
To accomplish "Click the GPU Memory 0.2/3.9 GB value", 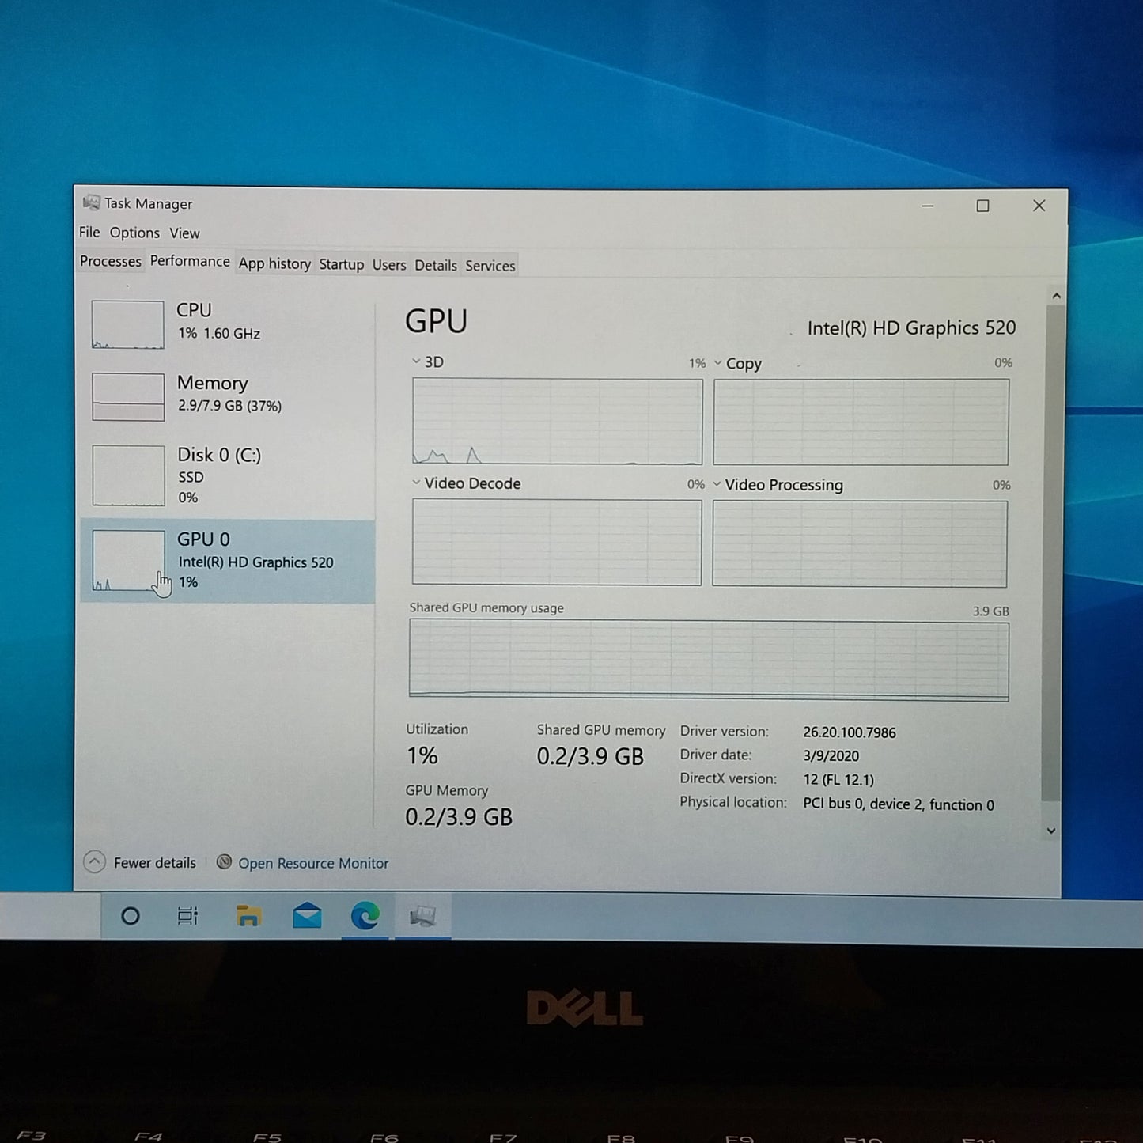I will [459, 817].
